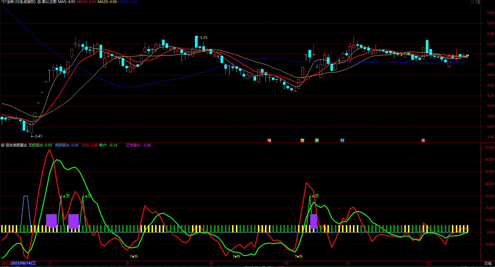The width and height of the screenshot is (495, 267).
Task: Click the panel layout icon at top right
Action: pyautogui.click(x=478, y=2)
